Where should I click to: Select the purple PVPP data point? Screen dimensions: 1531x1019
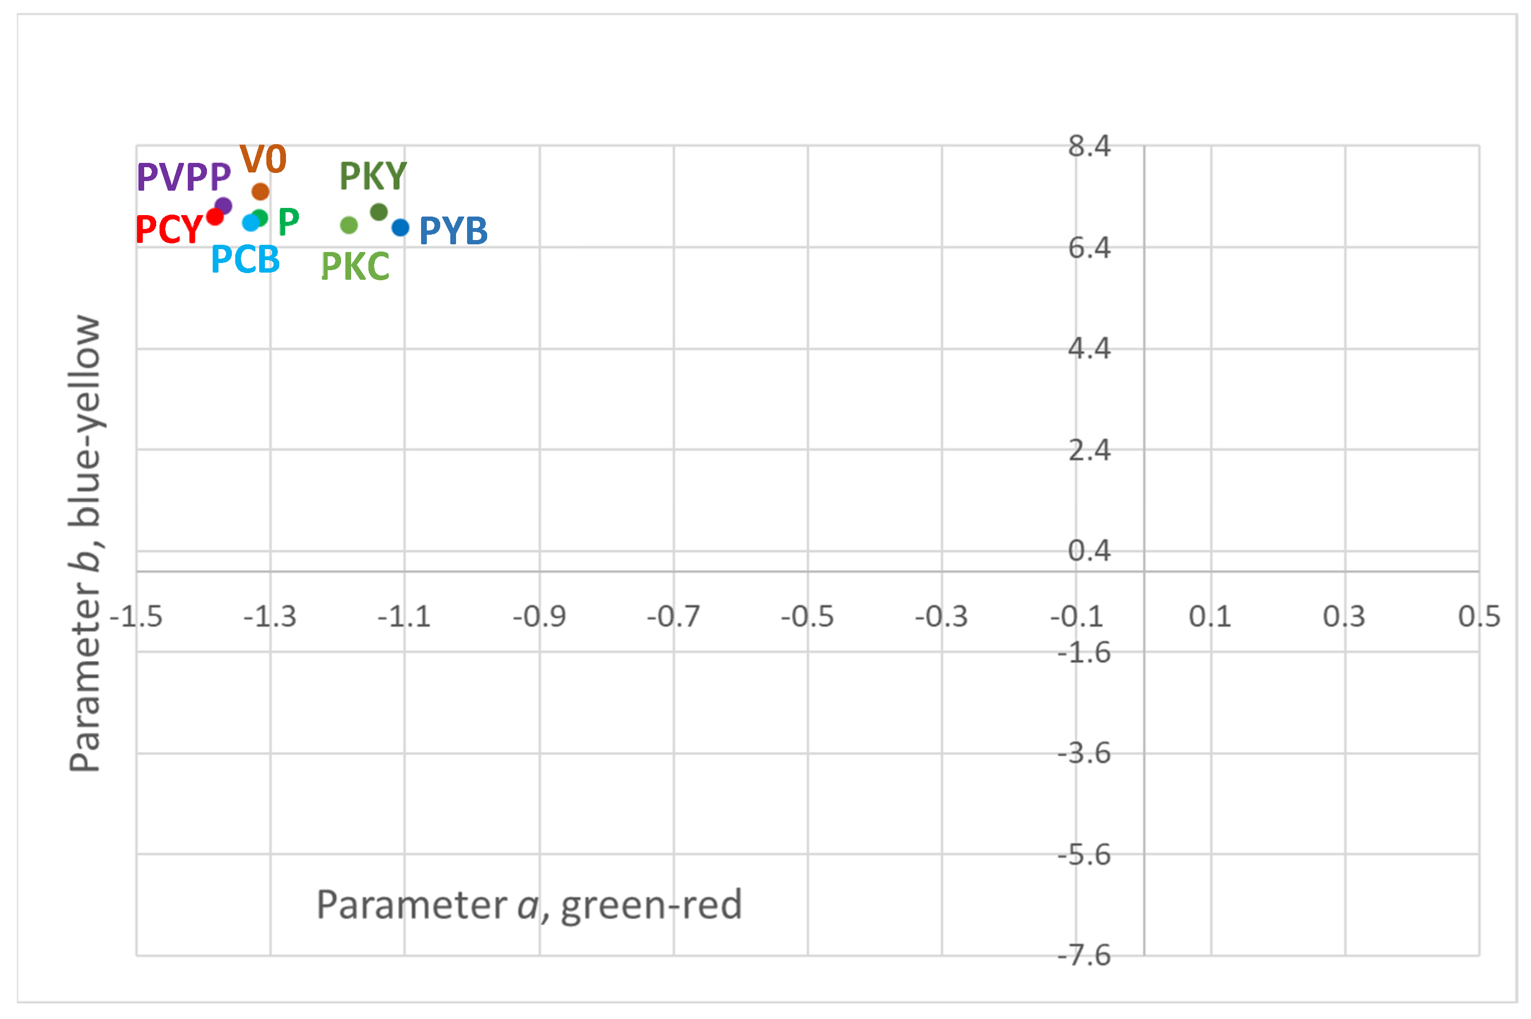224,206
